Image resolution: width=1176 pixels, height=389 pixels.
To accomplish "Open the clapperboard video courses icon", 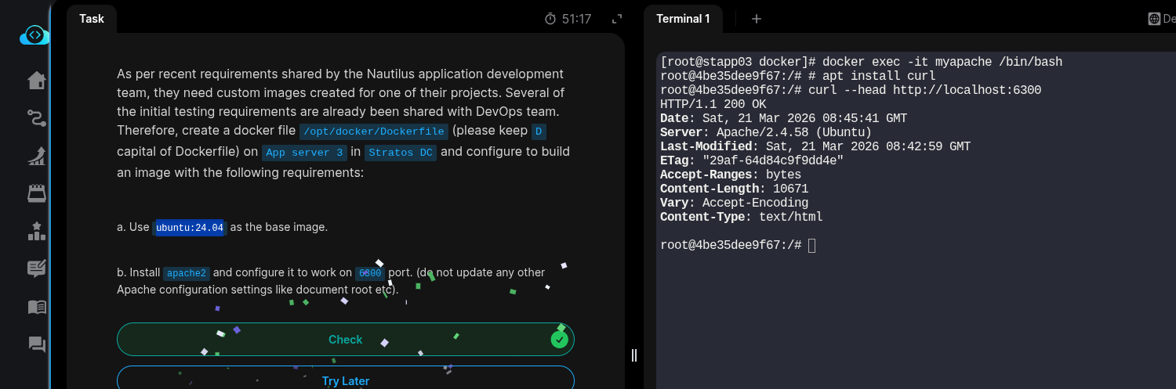I will pos(37,193).
